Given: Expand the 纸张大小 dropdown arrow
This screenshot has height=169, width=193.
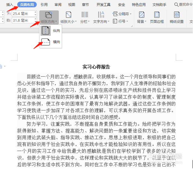Looking at the screenshot, I should coord(76,21).
